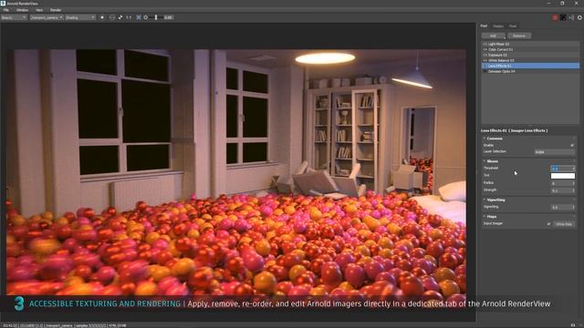584x328 pixels.
Task: Open the Bloom Tint color swatch
Action: pos(563,176)
